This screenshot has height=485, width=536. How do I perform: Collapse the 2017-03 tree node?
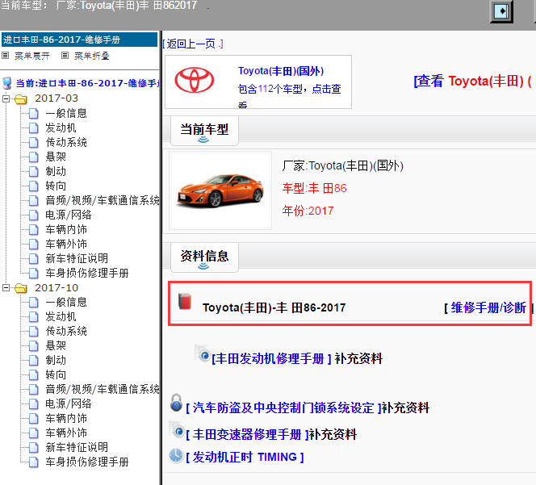point(6,98)
